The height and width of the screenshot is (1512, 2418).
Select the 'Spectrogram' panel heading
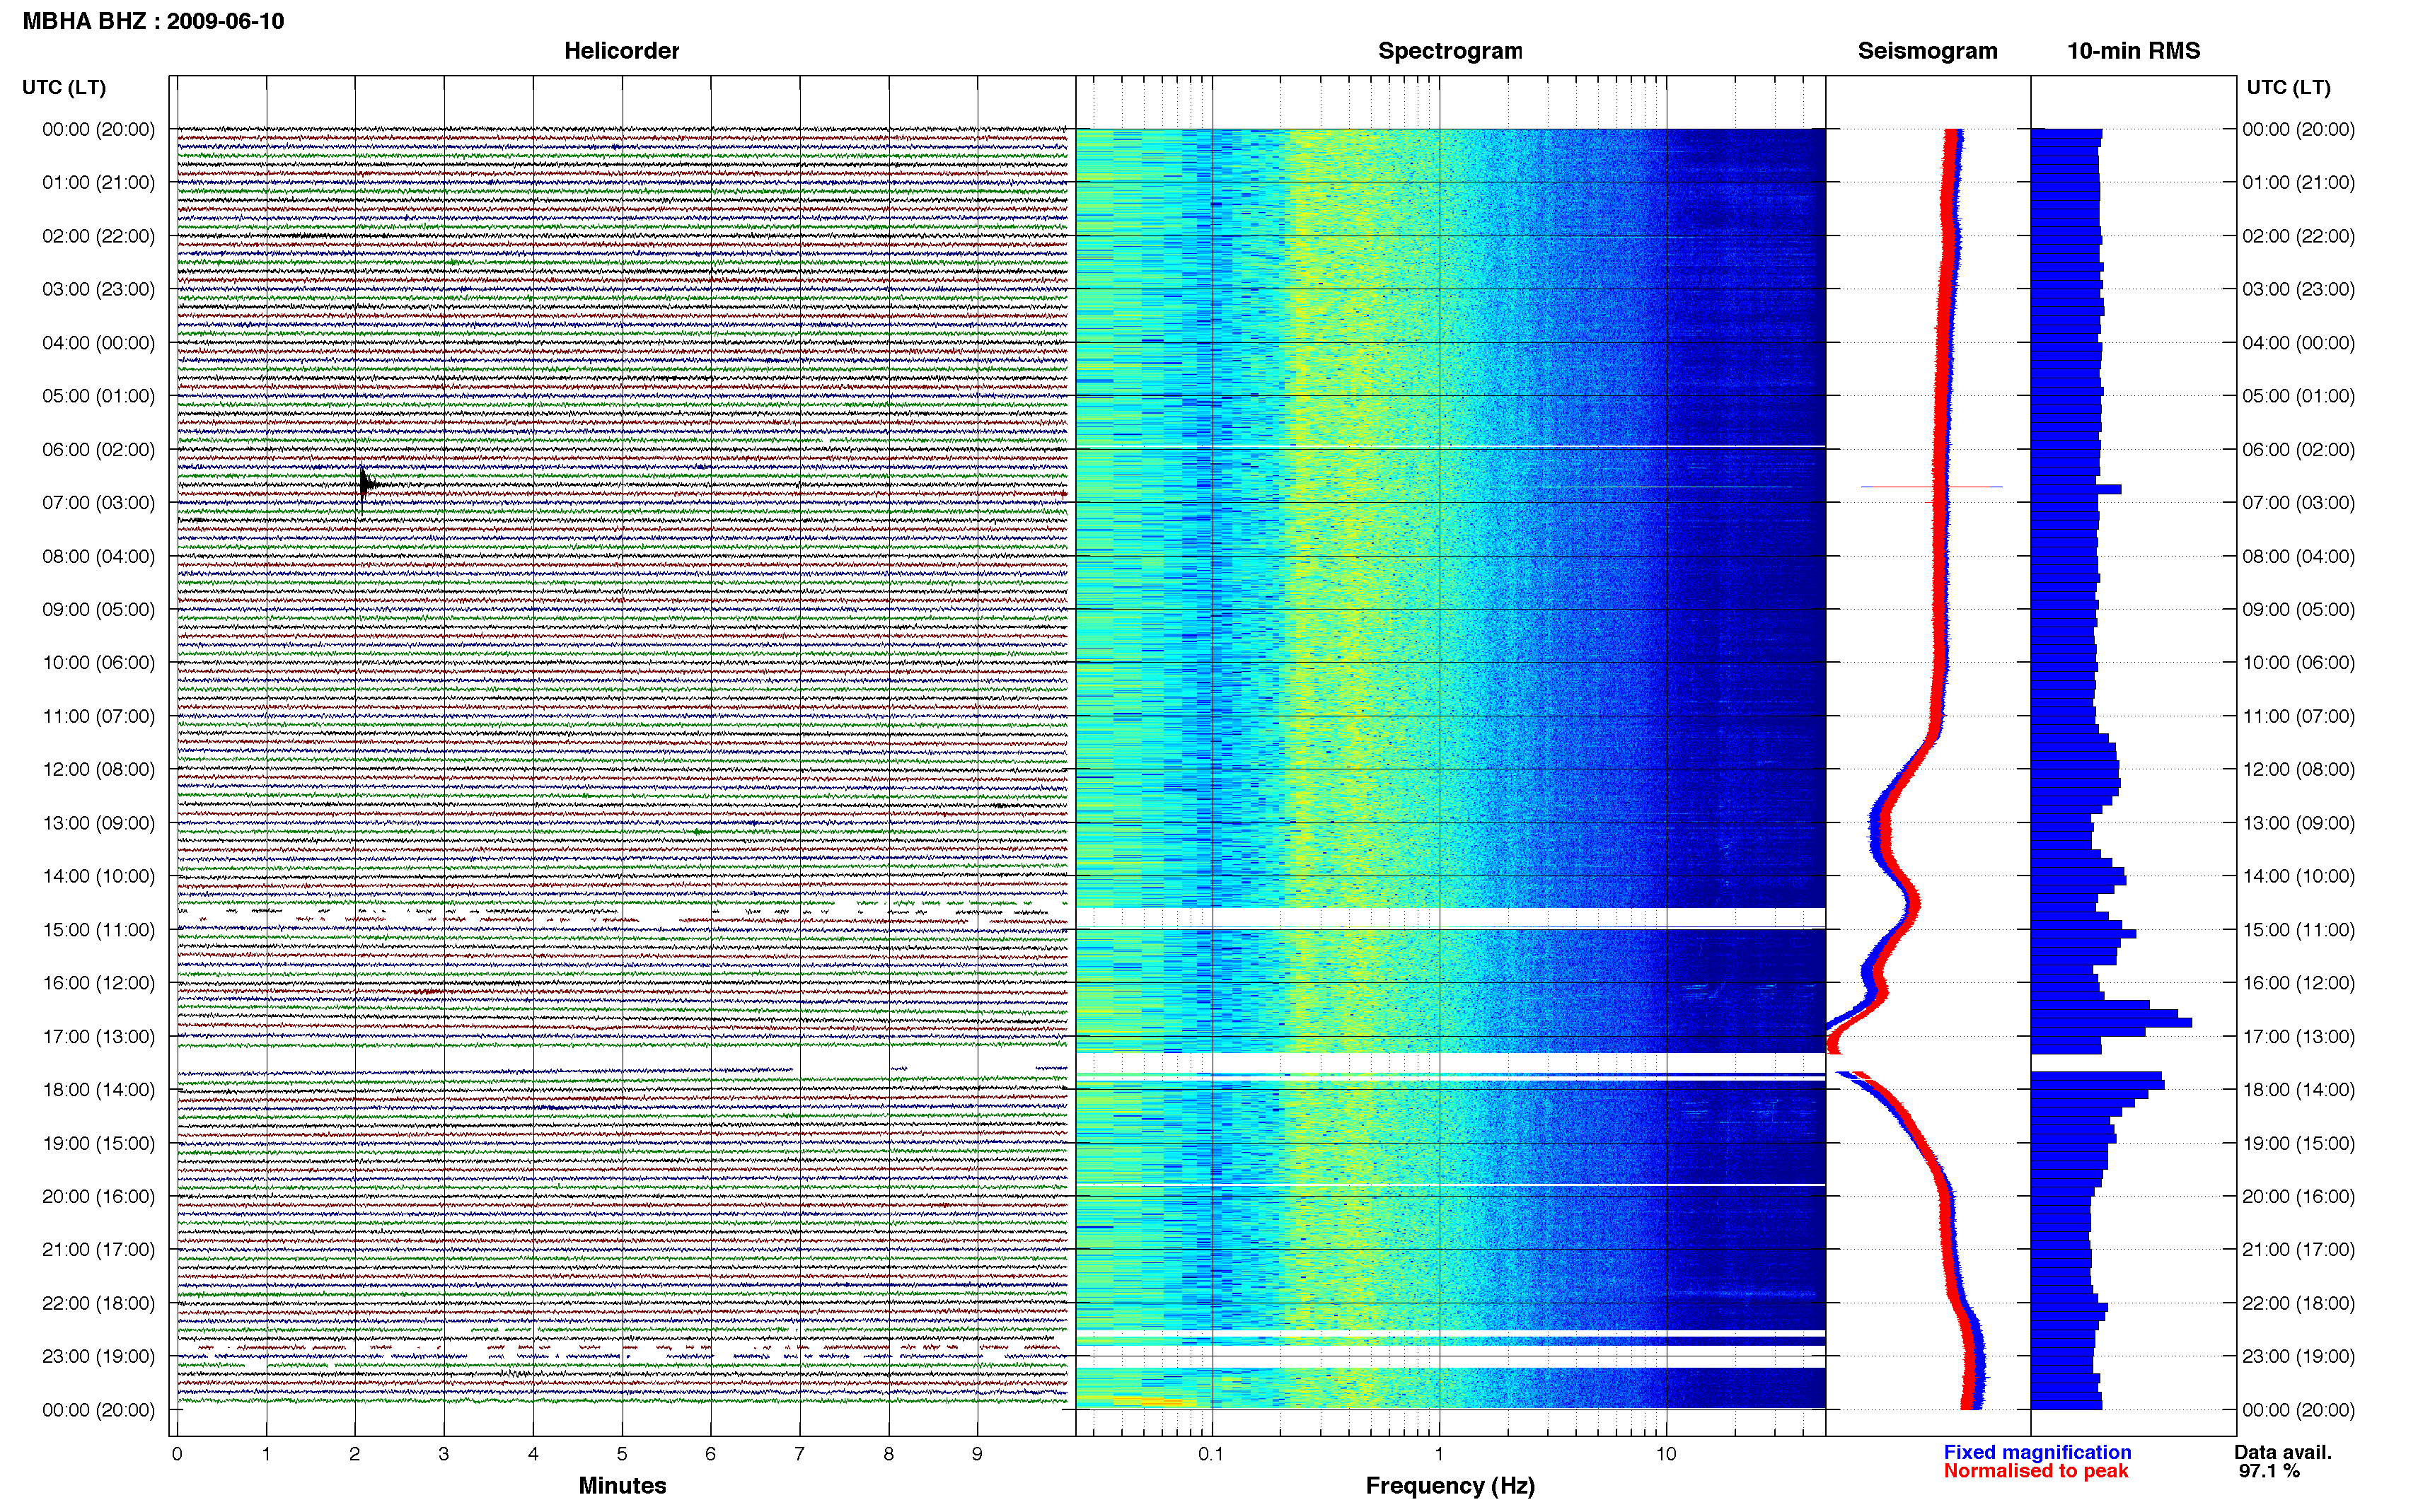pos(1450,51)
